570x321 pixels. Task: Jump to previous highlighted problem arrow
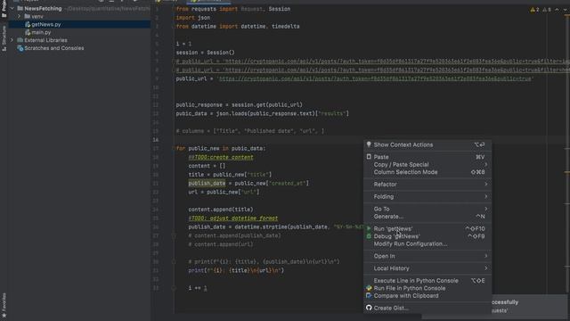point(557,10)
